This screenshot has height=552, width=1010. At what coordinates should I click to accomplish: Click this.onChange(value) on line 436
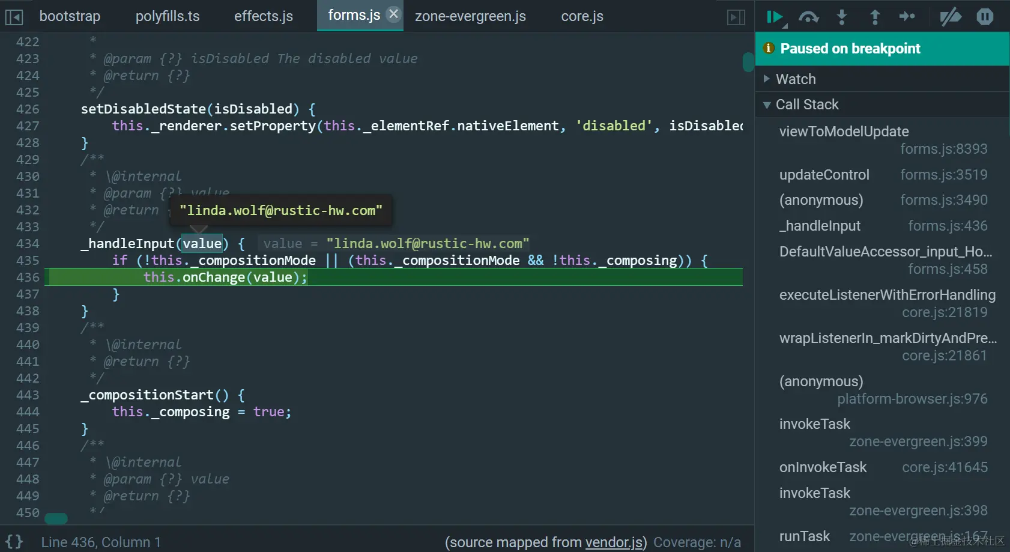click(225, 278)
